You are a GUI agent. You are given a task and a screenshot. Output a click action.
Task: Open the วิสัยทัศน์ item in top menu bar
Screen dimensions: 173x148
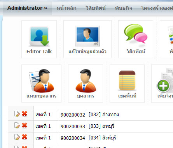point(96,8)
